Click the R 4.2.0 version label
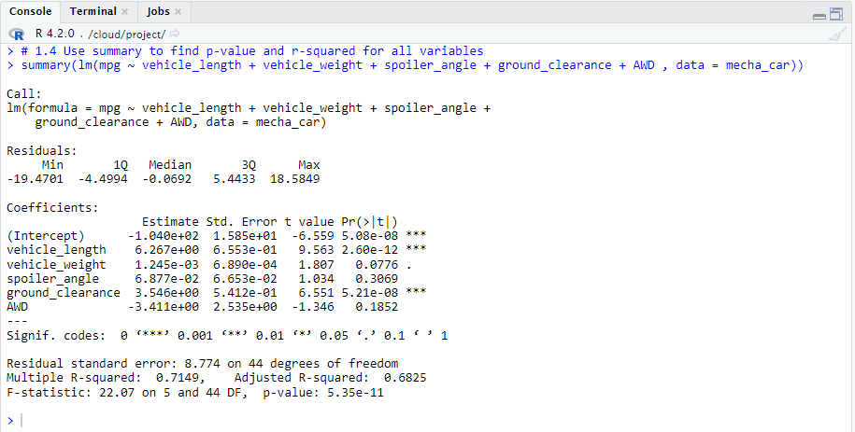 tap(54, 34)
